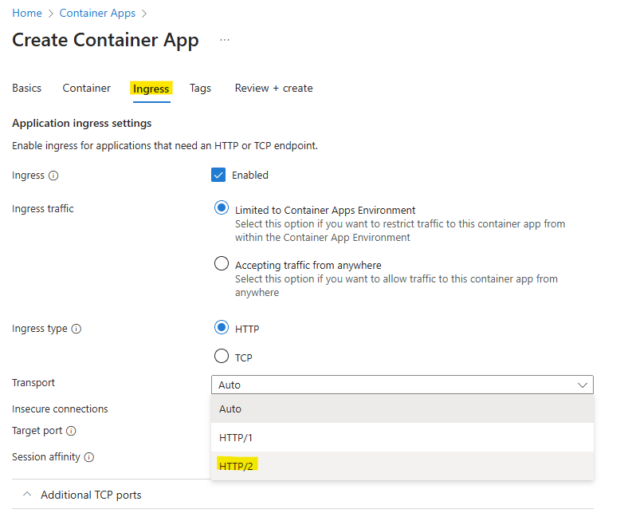624x521 pixels.
Task: Click the Target port info icon
Action: tap(71, 431)
